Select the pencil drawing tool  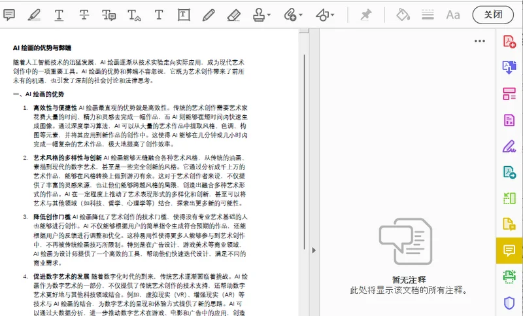point(209,14)
